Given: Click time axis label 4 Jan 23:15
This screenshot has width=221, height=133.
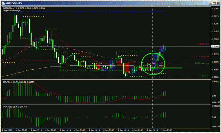Looking at the screenshot, I should click(152, 130).
